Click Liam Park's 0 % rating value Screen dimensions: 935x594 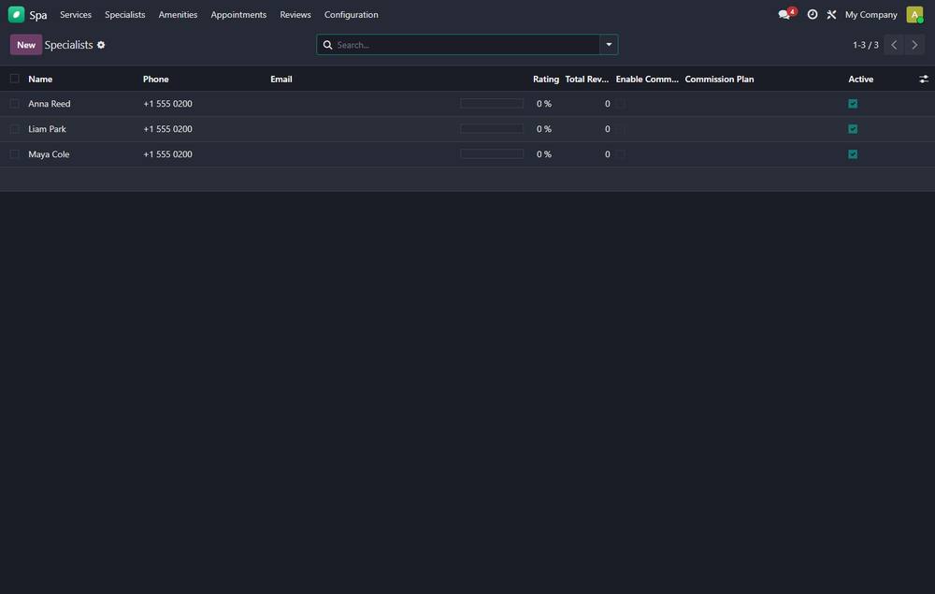pyautogui.click(x=544, y=129)
